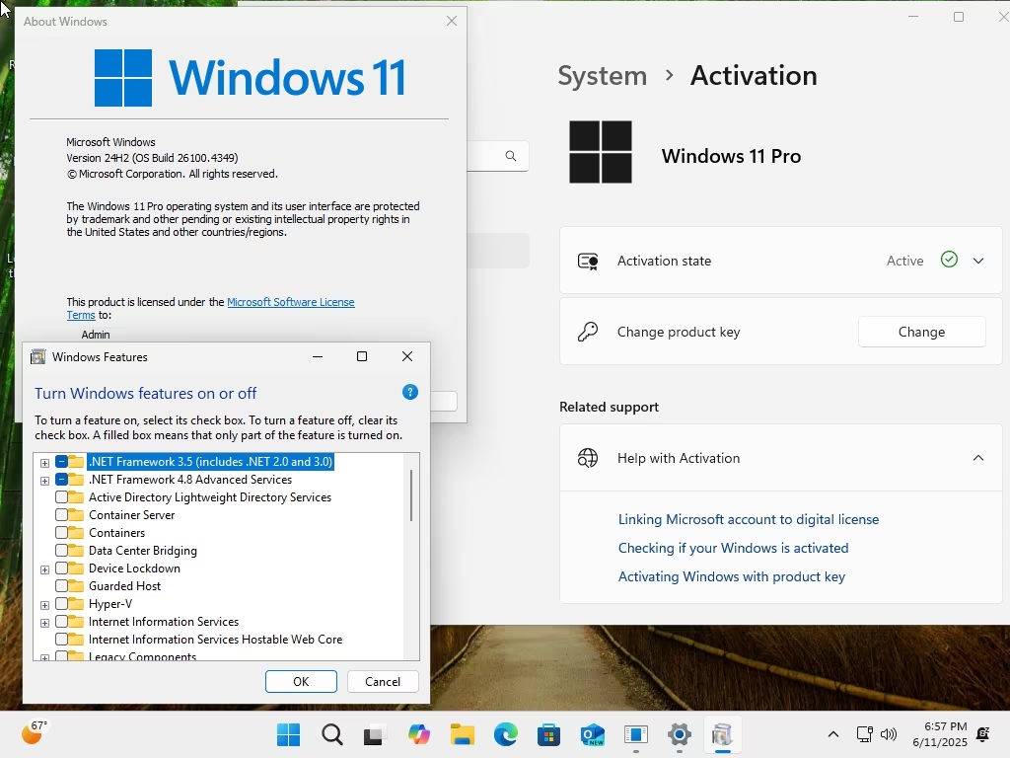Enable the Container Server feature checkbox
Image resolution: width=1010 pixels, height=758 pixels.
click(61, 515)
